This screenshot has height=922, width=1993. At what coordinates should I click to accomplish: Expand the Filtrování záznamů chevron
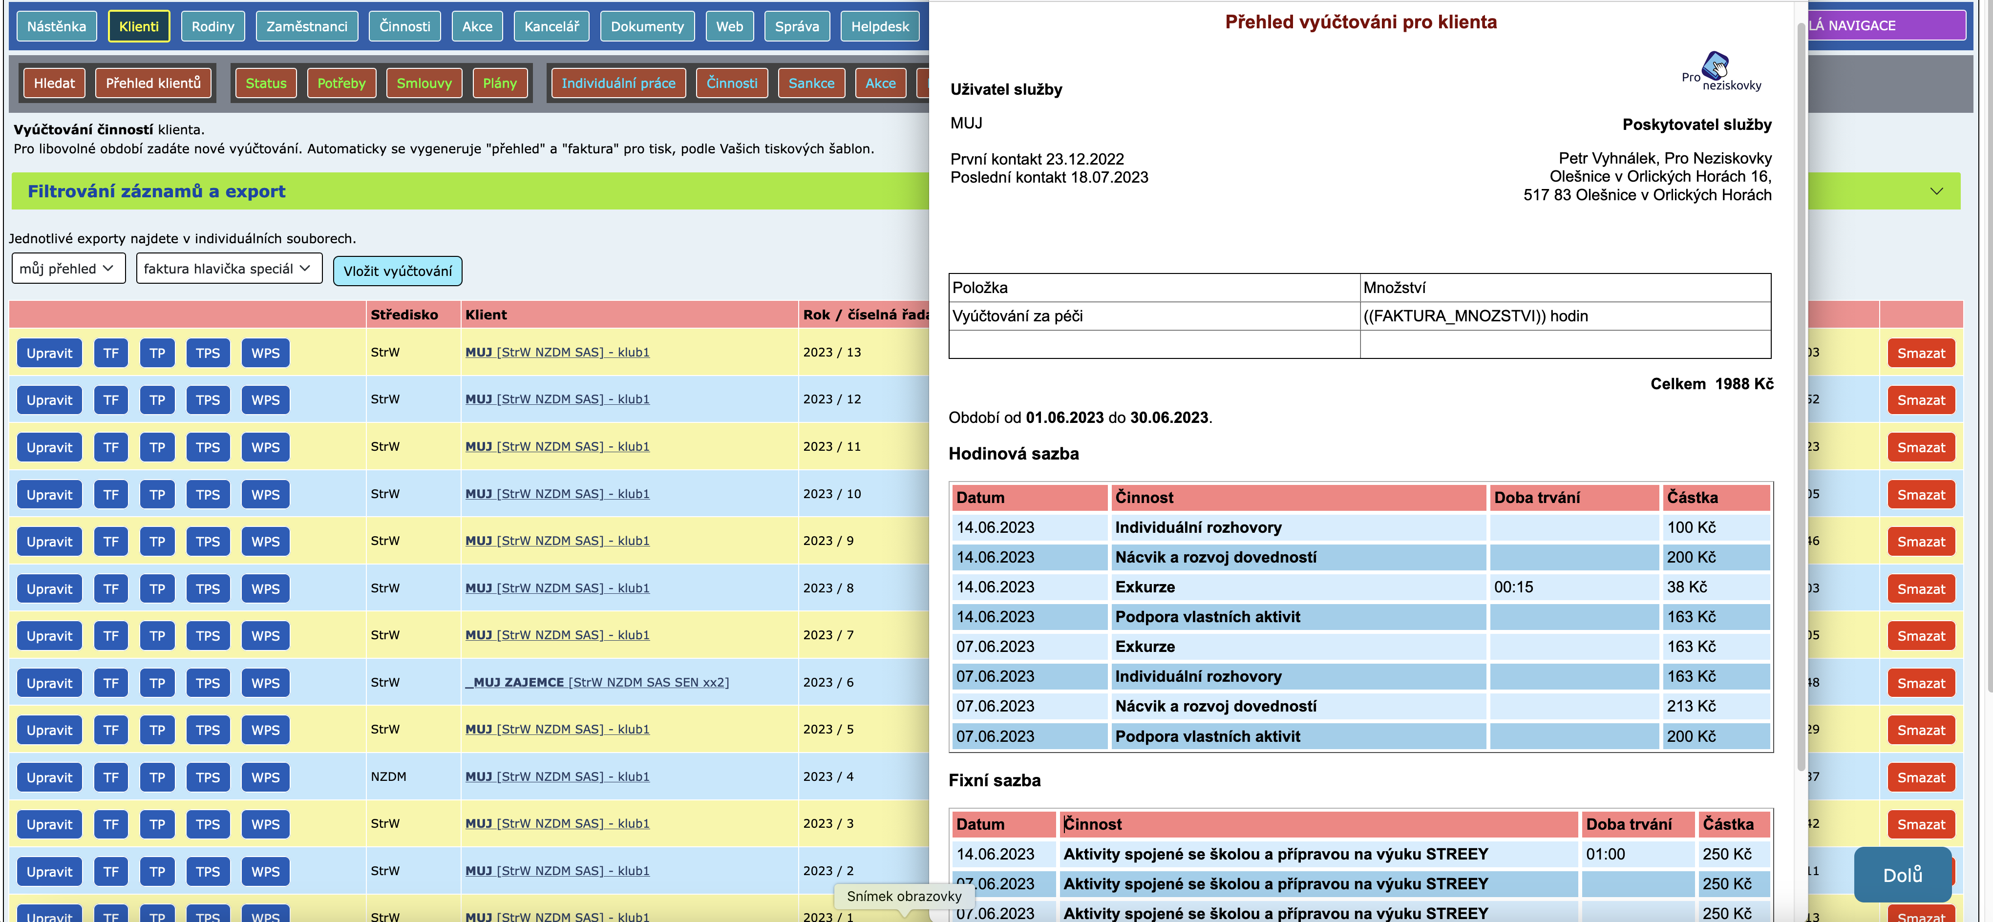click(x=1936, y=191)
